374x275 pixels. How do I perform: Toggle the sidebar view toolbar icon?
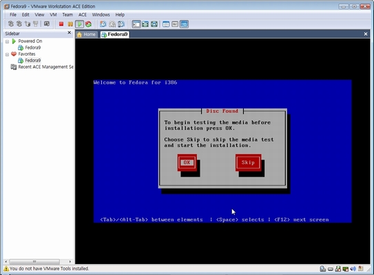(136, 24)
